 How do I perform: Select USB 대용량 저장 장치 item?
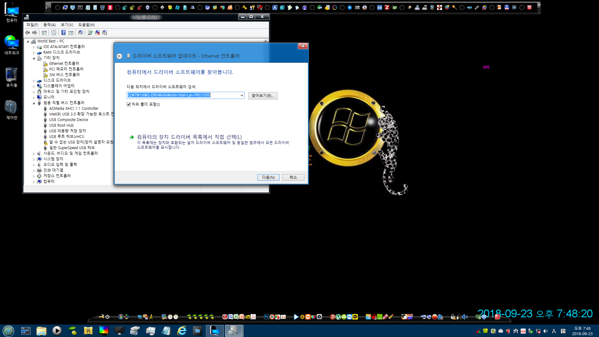click(x=67, y=131)
